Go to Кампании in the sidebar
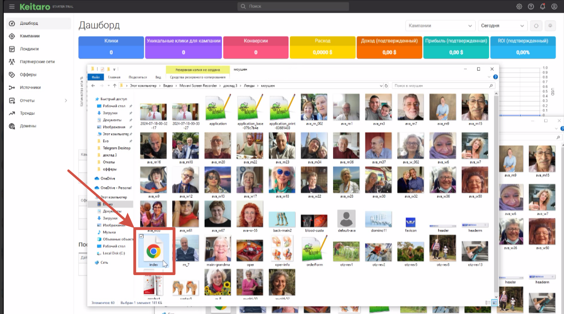Viewport: 564px width, 314px height. [30, 36]
